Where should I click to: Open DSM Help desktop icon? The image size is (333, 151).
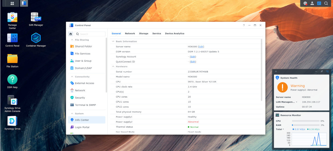pyautogui.click(x=12, y=82)
